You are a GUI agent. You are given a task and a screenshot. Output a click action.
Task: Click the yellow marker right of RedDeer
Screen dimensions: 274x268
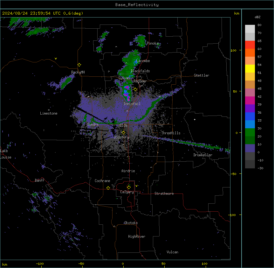pyautogui.click(x=135, y=89)
